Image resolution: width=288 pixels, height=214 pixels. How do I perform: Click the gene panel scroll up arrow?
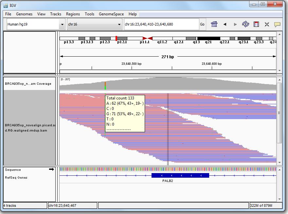[279, 170]
